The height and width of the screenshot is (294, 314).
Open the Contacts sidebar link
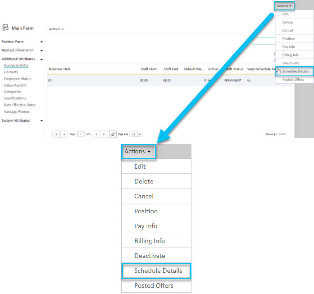(x=11, y=72)
